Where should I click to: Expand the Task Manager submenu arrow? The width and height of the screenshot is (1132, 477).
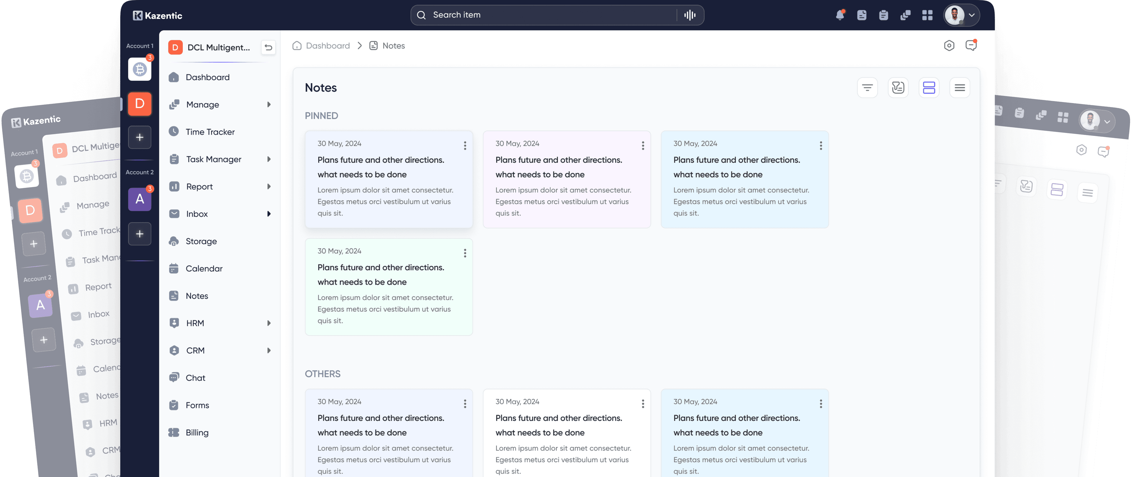point(269,159)
